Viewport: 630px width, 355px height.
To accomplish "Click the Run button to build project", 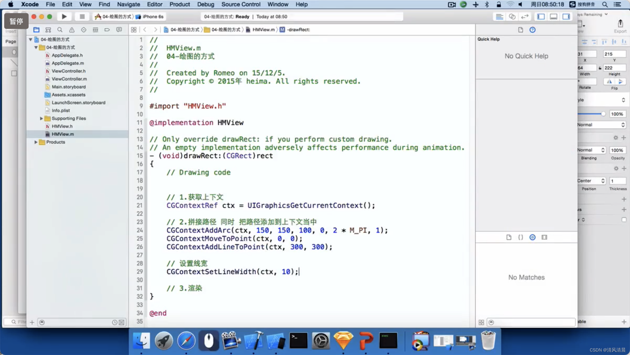I will [64, 17].
